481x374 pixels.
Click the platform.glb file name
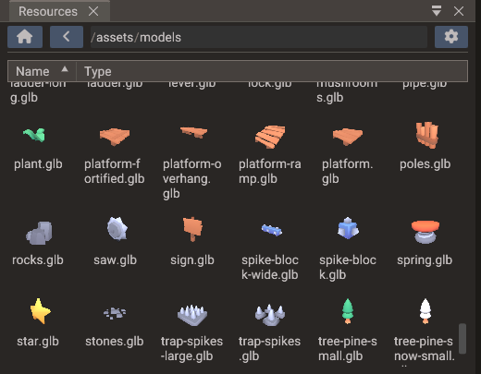pyautogui.click(x=348, y=172)
